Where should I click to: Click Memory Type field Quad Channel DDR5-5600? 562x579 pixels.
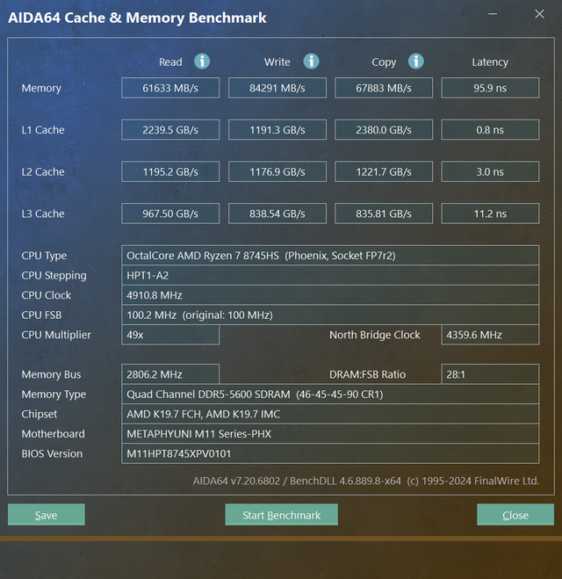tap(330, 394)
